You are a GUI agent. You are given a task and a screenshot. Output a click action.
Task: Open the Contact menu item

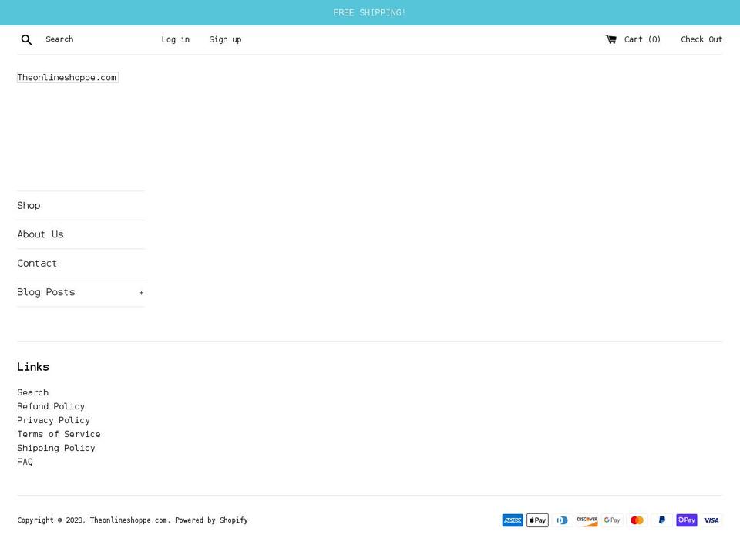click(x=37, y=264)
